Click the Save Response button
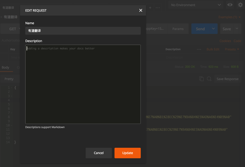 (228, 79)
